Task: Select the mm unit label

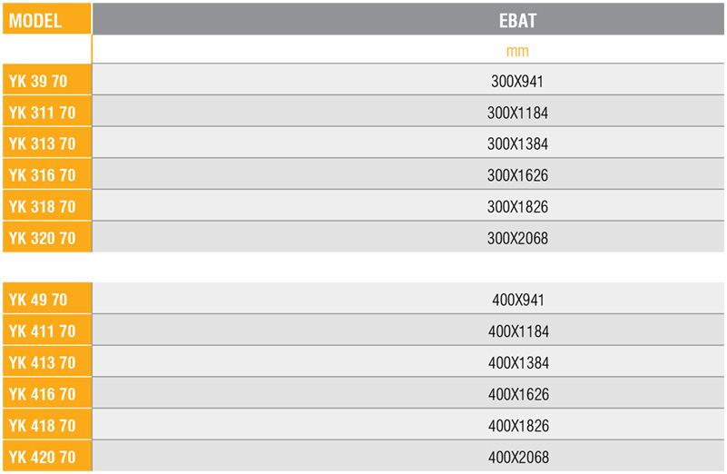Action: click(x=517, y=51)
